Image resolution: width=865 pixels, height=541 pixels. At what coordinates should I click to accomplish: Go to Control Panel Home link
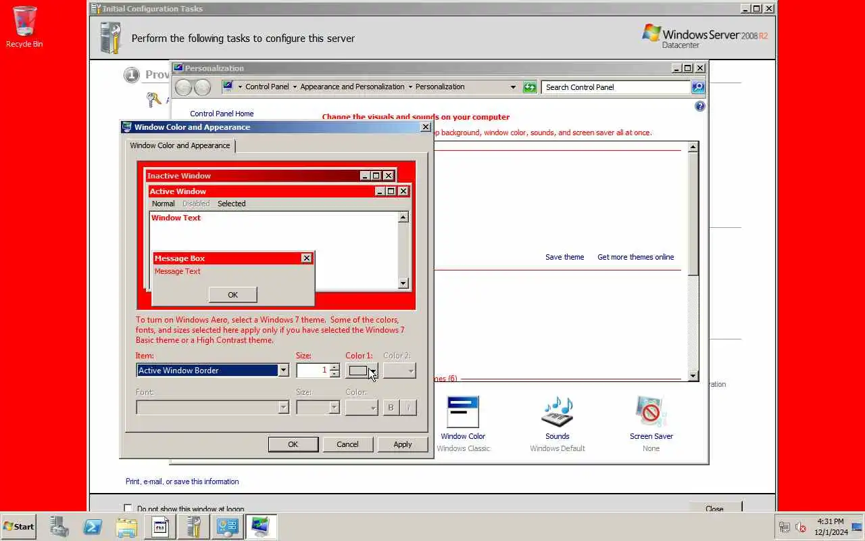222,114
